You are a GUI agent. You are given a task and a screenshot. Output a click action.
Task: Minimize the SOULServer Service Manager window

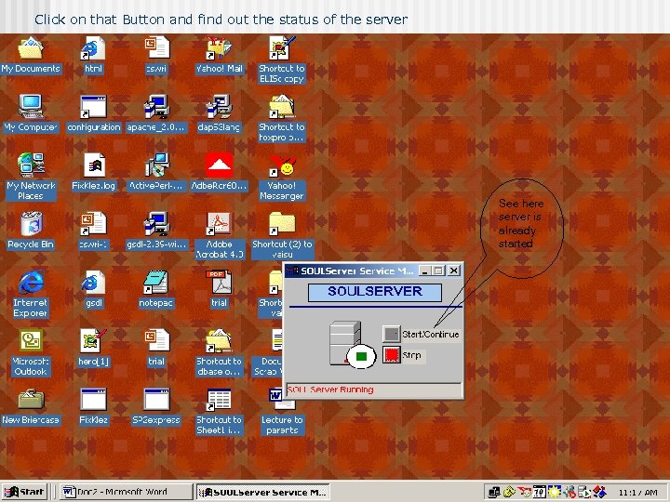tap(424, 271)
